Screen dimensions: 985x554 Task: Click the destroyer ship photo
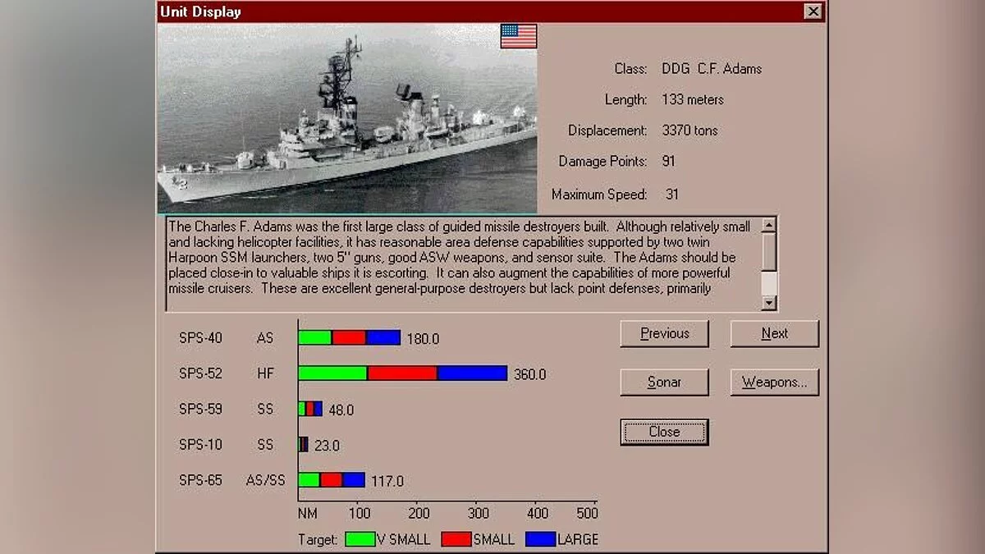click(347, 118)
